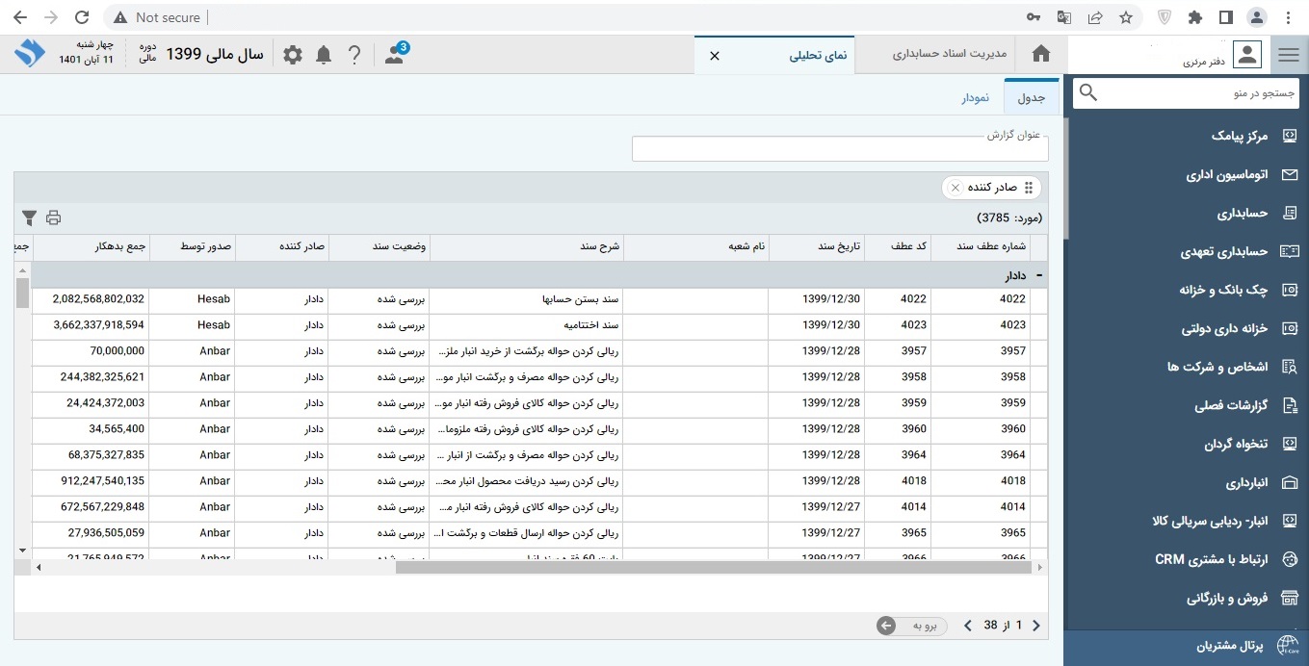Viewport: 1309px width, 666px height.
Task: Collapse the دادار group row
Action: (x=1039, y=275)
